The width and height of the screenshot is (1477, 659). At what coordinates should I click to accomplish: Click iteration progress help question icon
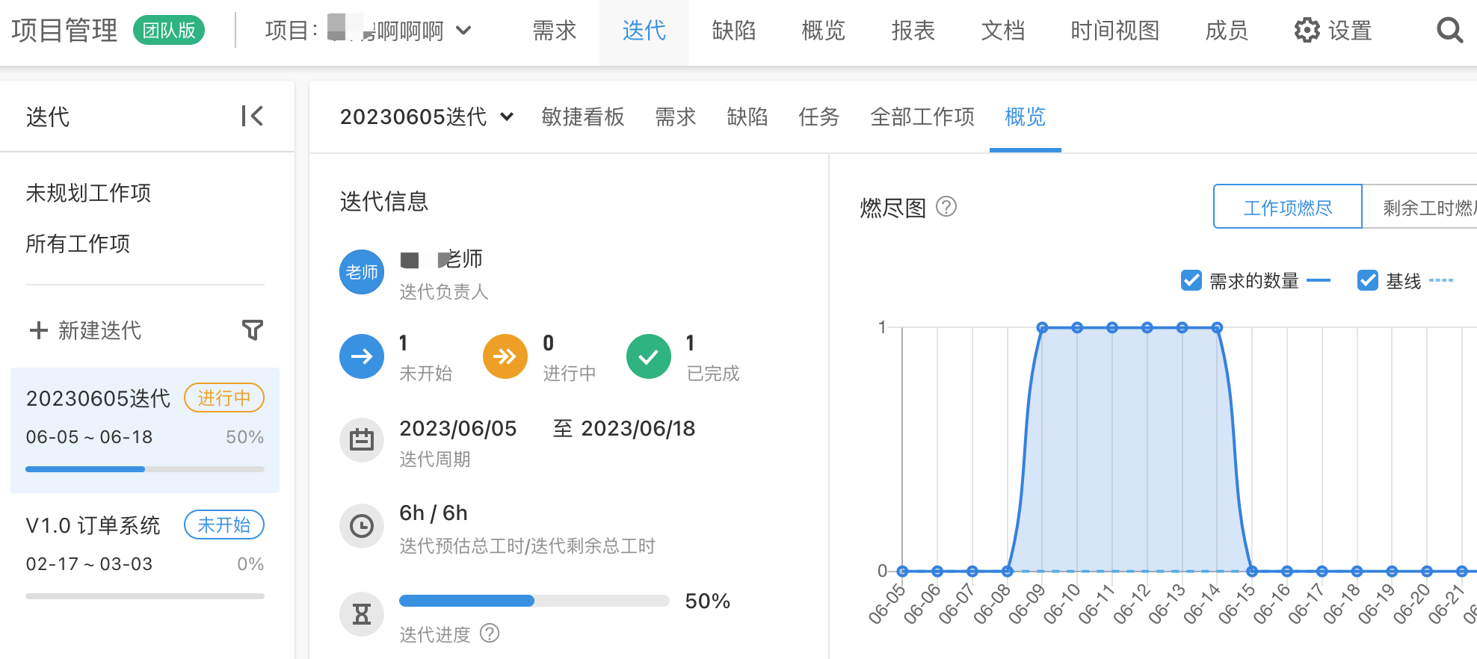(x=490, y=634)
